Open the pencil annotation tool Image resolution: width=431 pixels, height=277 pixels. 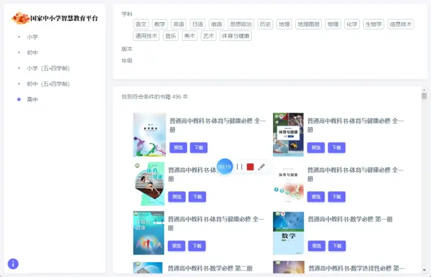click(261, 167)
